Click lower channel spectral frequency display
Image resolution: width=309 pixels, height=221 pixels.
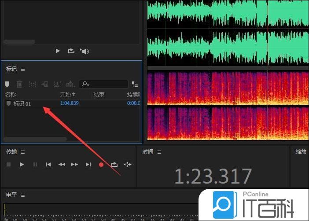click(228, 123)
